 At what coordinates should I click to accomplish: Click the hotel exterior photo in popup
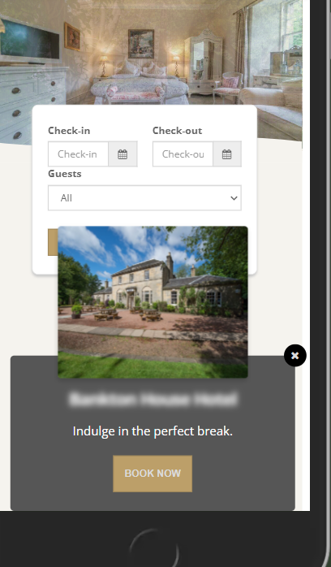[x=153, y=302]
